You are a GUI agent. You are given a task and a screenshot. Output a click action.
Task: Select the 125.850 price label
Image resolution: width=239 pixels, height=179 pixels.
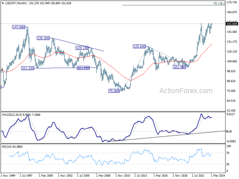coord(139,47)
